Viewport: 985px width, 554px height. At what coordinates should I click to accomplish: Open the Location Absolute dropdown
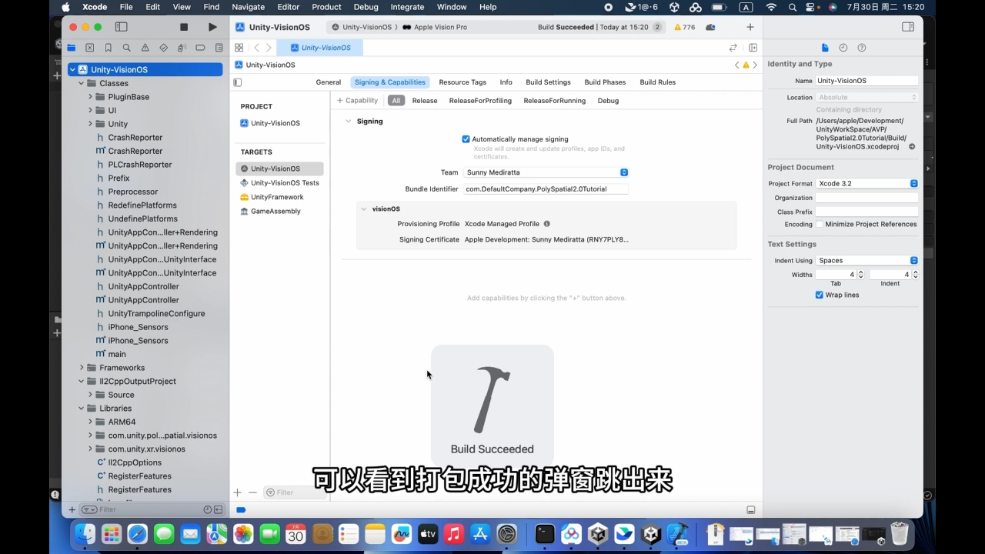(x=866, y=97)
